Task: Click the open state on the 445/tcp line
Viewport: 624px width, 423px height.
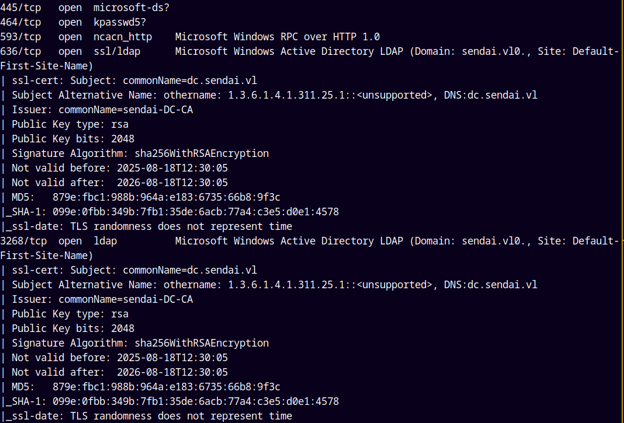Action: (70, 8)
